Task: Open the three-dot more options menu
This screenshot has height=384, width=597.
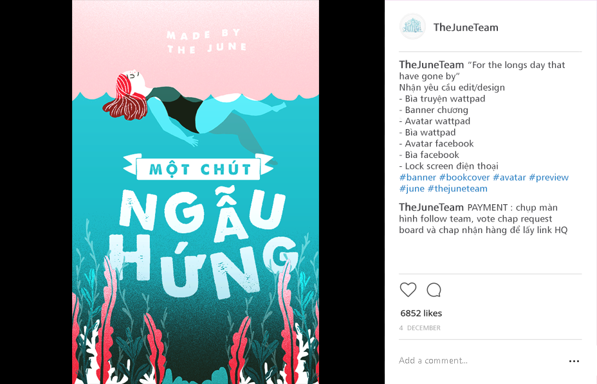Action: (x=574, y=361)
